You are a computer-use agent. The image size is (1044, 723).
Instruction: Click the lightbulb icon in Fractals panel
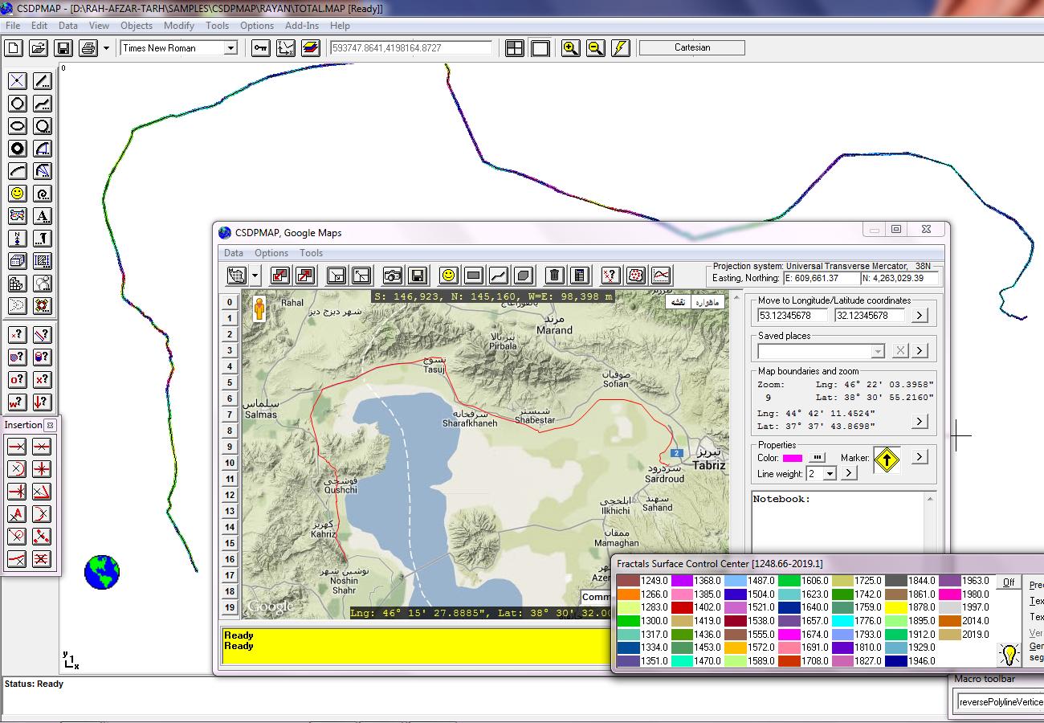point(1009,655)
